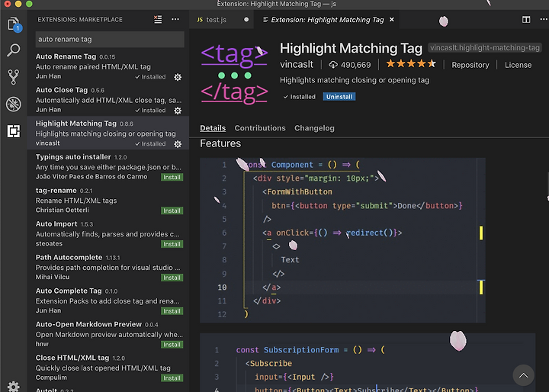Split the editor to the right
This screenshot has height=392, width=549.
526,20
